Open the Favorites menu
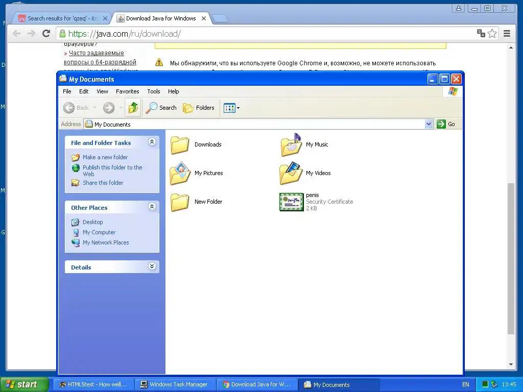The height and width of the screenshot is (392, 523). tap(127, 91)
